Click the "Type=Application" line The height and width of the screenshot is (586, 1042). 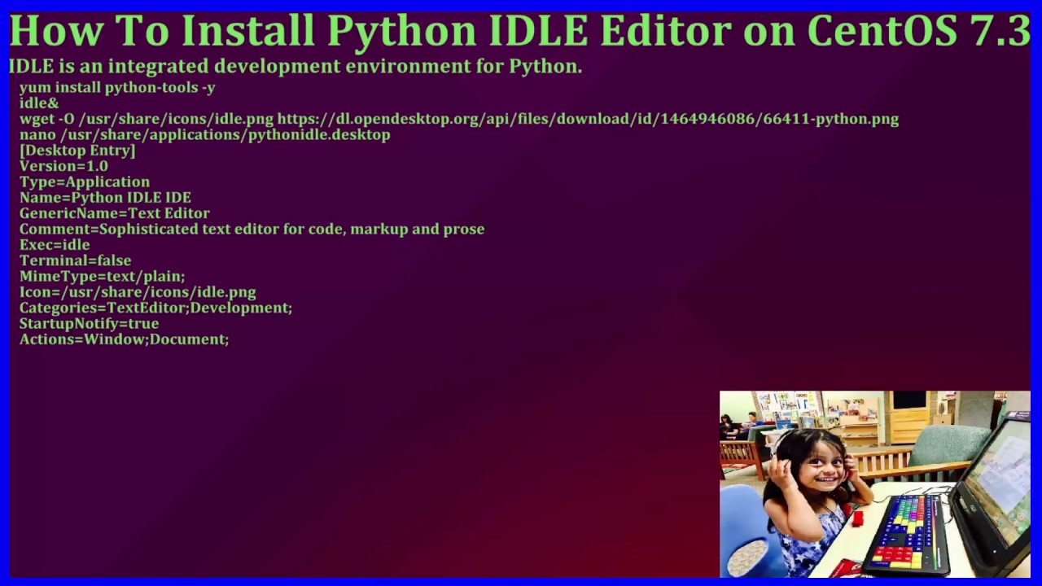pyautogui.click(x=85, y=181)
